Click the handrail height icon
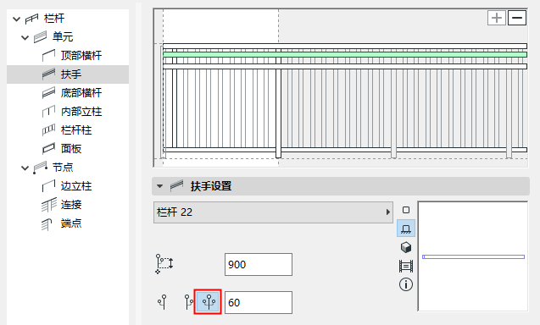This screenshot has height=325, width=540. click(x=164, y=264)
